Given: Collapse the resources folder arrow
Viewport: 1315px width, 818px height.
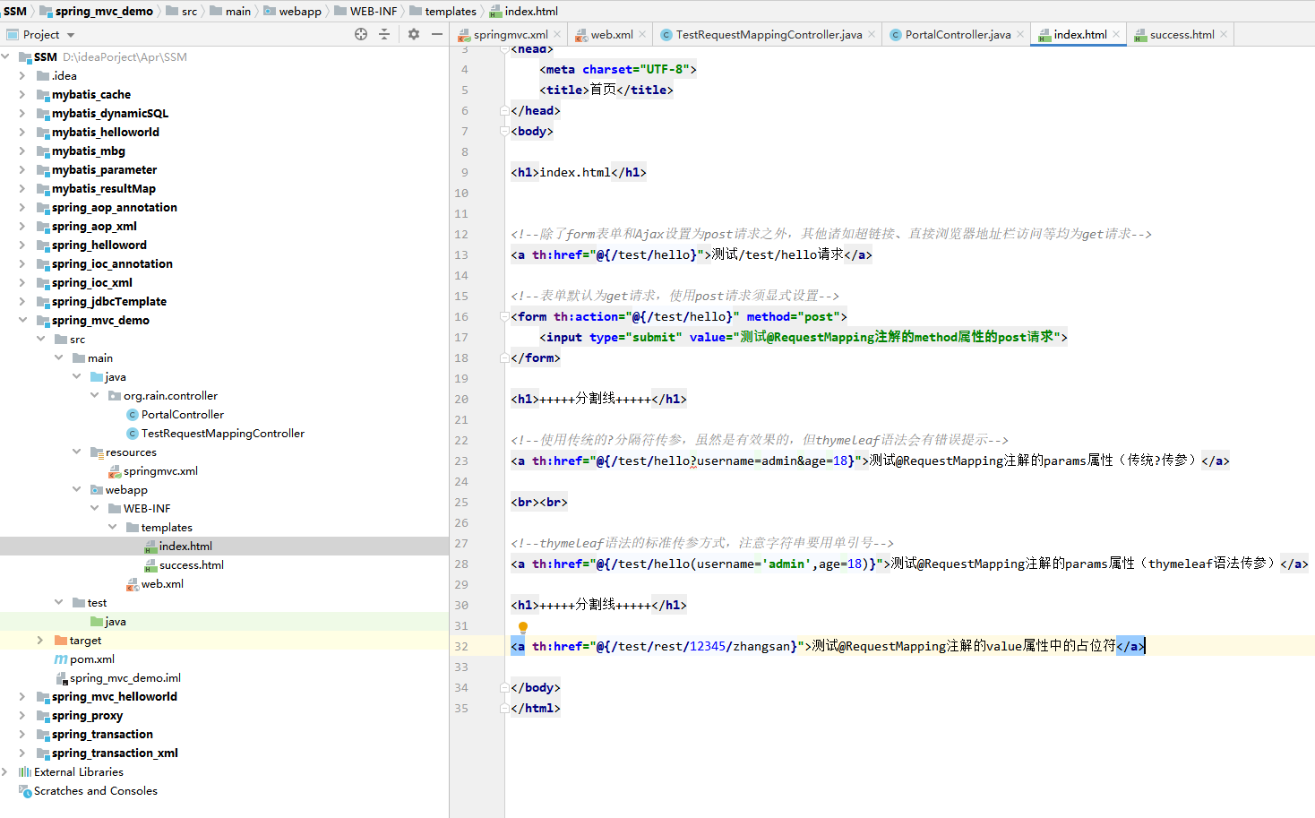Looking at the screenshot, I should (x=76, y=452).
